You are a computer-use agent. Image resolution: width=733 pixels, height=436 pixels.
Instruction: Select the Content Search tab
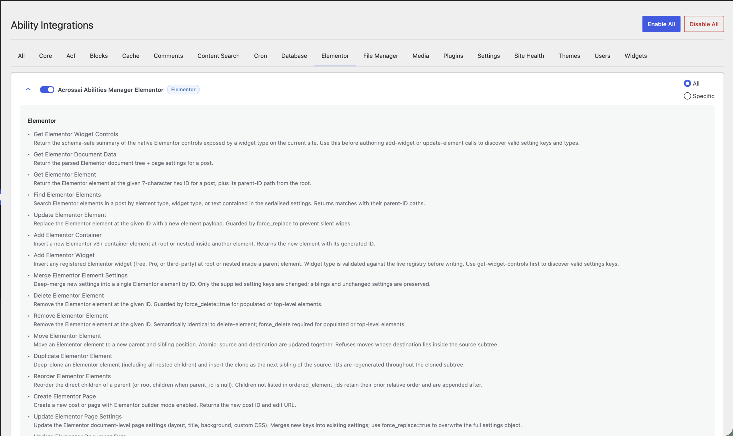pos(218,56)
